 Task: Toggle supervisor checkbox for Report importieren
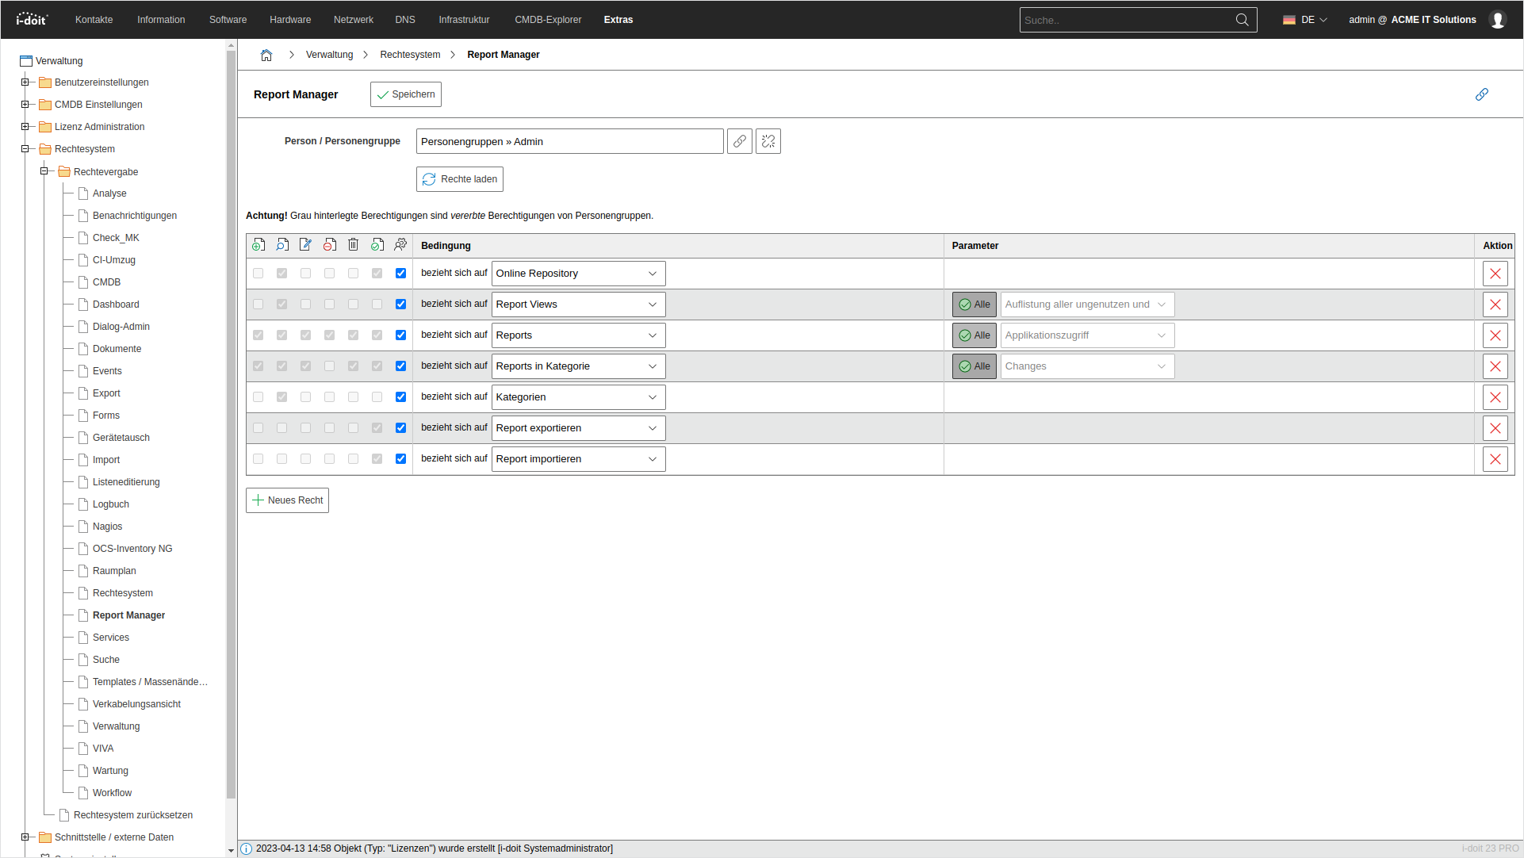[400, 459]
